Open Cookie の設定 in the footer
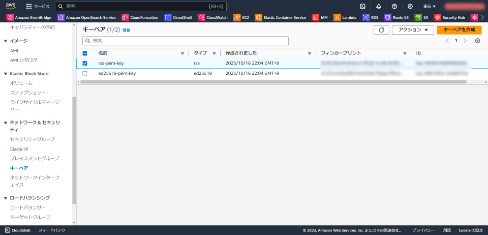The height and width of the screenshot is (235, 488). coord(470,230)
